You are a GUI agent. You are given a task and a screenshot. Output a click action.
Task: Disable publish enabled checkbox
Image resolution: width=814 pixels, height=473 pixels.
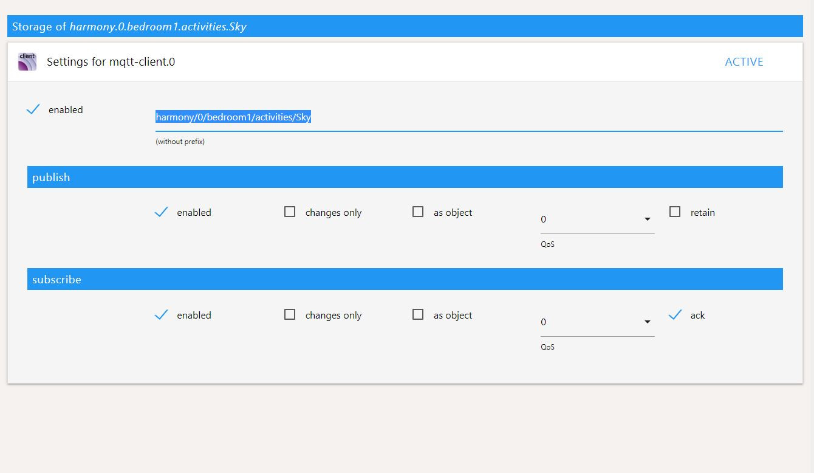pyautogui.click(x=162, y=212)
